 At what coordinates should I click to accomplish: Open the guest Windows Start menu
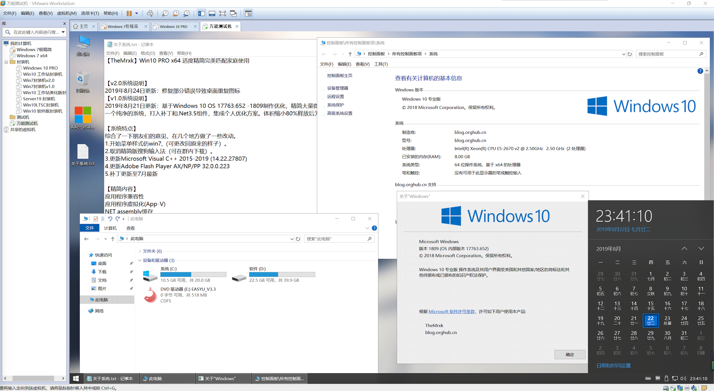tap(76, 379)
